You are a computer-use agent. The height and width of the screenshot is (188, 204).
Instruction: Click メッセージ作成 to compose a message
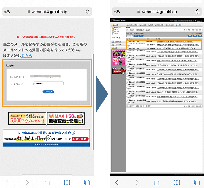pos(133,25)
